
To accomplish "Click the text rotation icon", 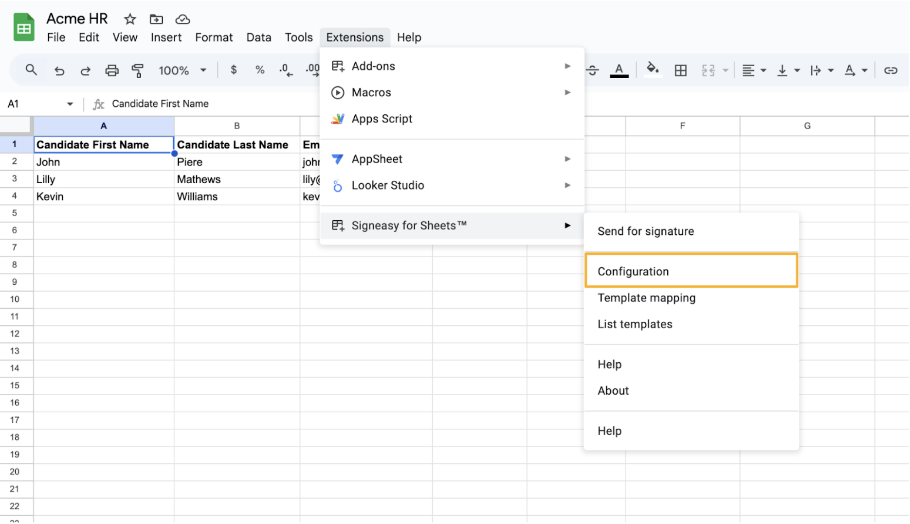I will pyautogui.click(x=850, y=70).
